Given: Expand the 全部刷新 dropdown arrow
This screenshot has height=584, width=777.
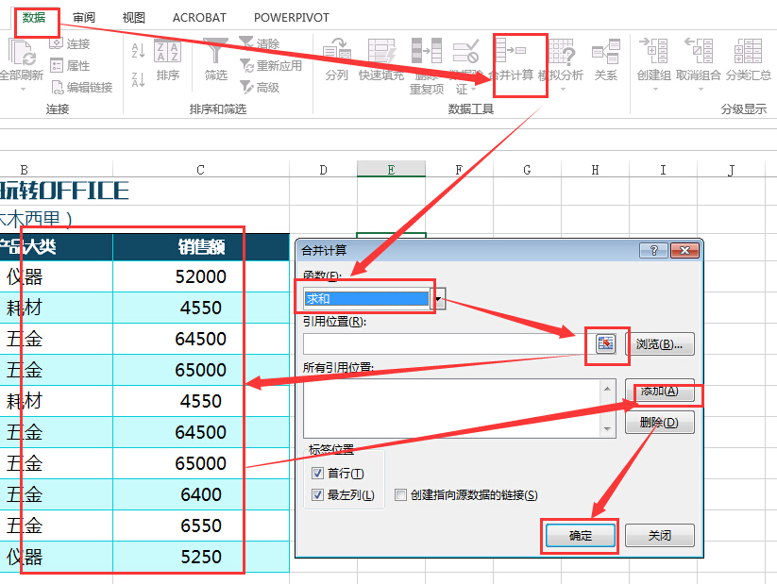Looking at the screenshot, I should pyautogui.click(x=23, y=90).
